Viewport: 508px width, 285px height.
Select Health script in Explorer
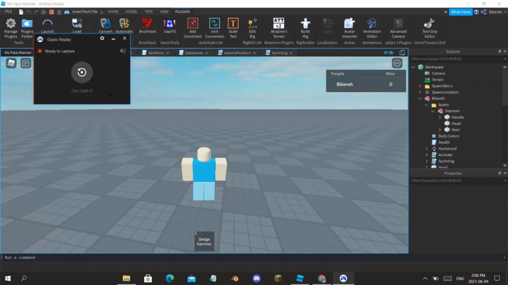[443, 142]
